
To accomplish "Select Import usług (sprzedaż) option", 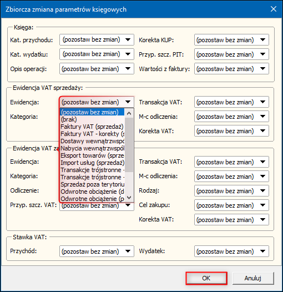I will tap(93, 163).
